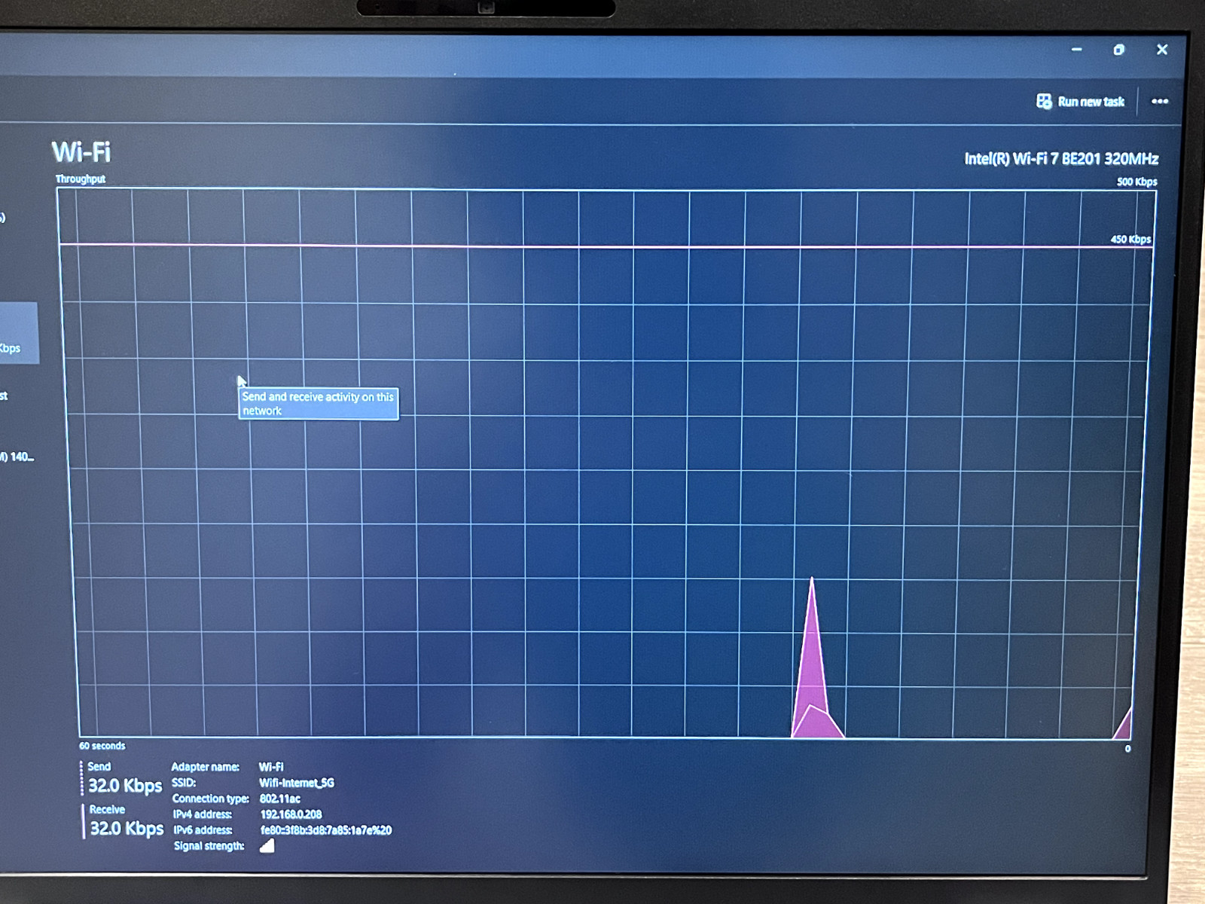Screen dimensions: 1205x904
Task: Click the Send 32.0 Kbps value
Action: tap(125, 786)
